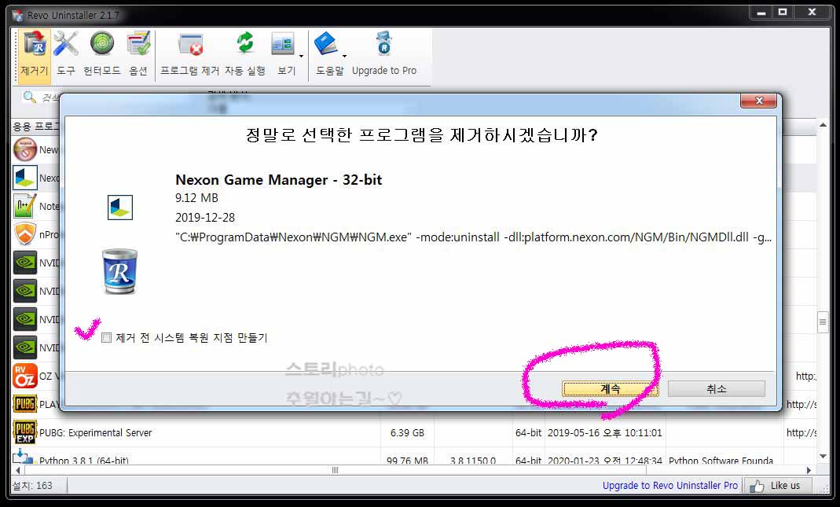Select the New entry icon in list
The height and width of the screenshot is (507, 840).
pos(25,149)
